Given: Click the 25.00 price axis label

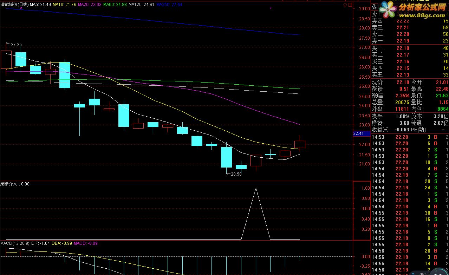Looking at the screenshot, I should coord(364,86).
